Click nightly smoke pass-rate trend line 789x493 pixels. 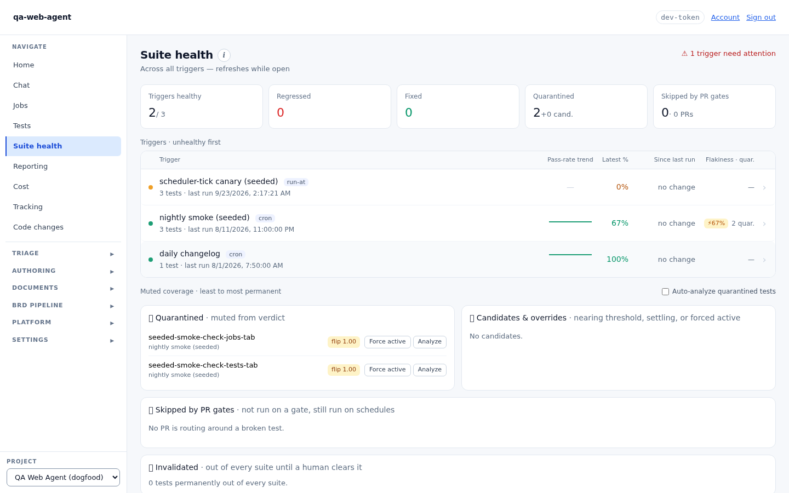[x=570, y=222]
